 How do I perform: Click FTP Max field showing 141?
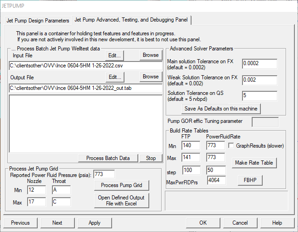[x=191, y=157]
